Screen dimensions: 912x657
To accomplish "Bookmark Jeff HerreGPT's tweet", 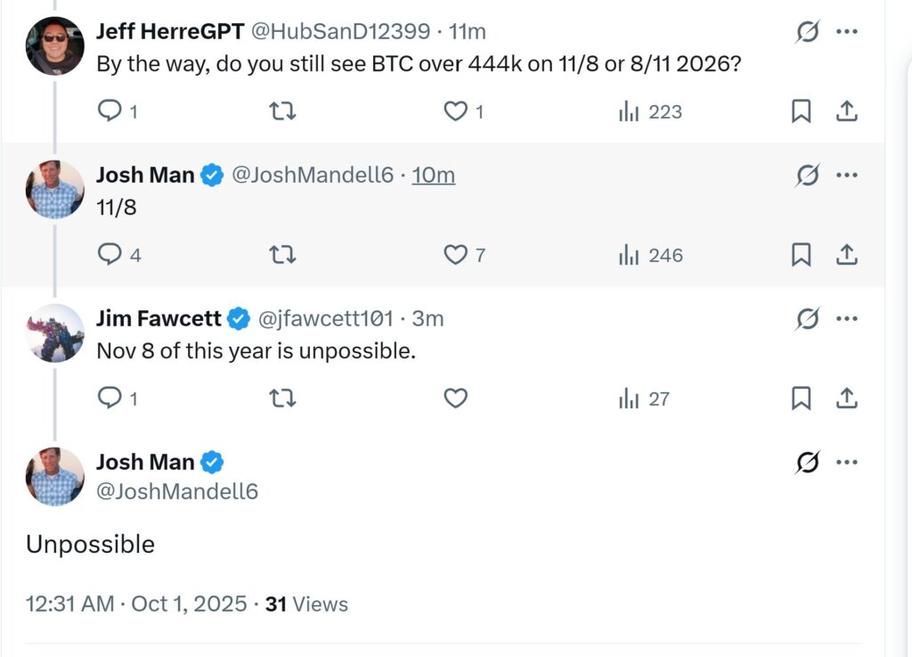I will [801, 111].
